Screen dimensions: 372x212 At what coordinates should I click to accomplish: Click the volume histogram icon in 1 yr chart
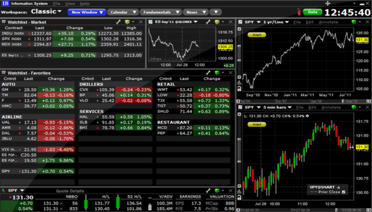point(239,83)
